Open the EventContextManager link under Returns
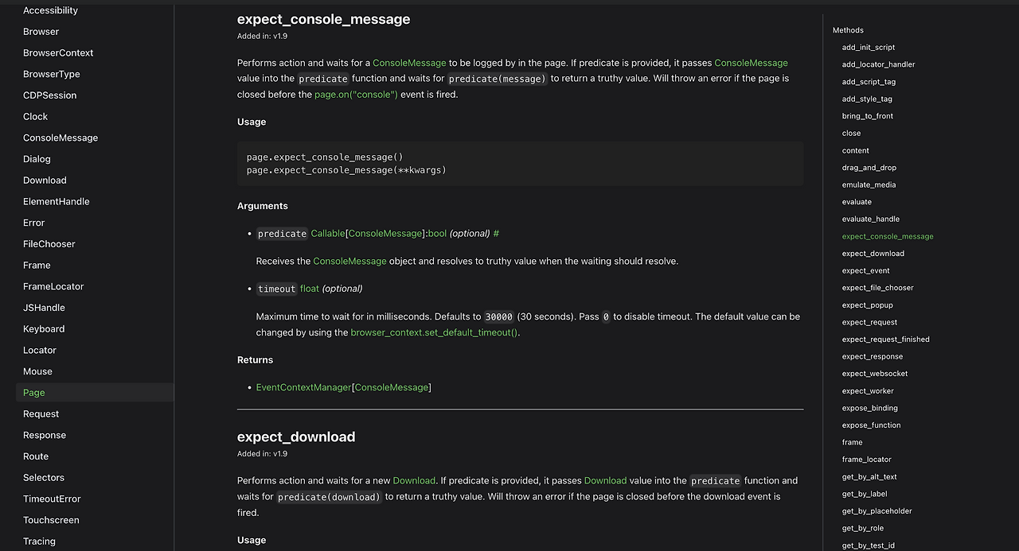Screen dimensions: 1019x551 pos(303,387)
